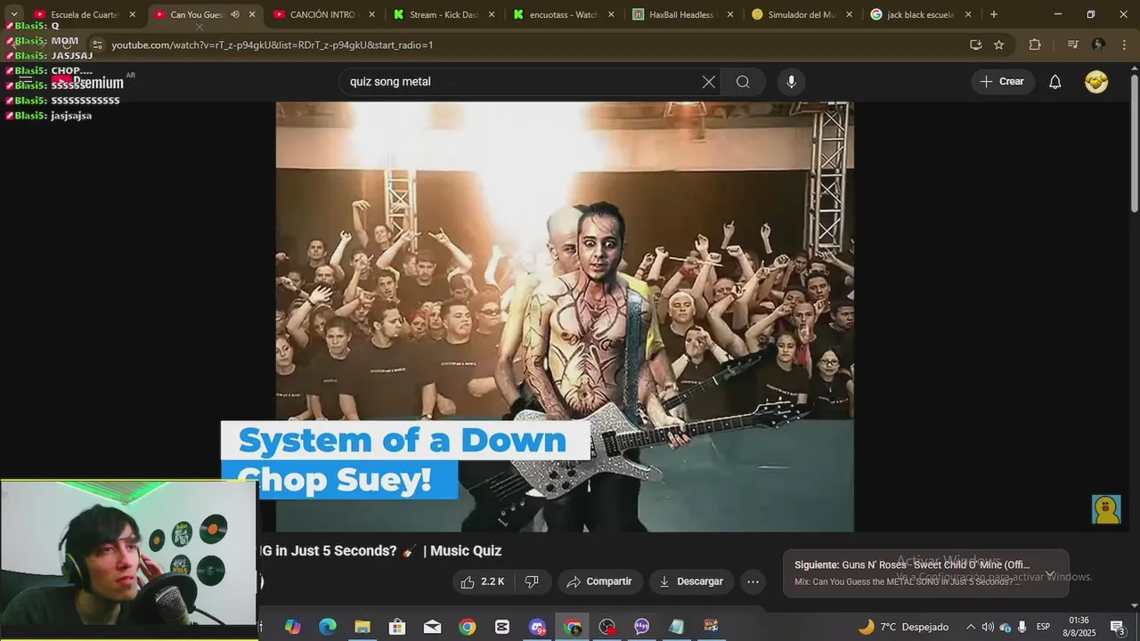Start voice search with microphone icon

(791, 82)
